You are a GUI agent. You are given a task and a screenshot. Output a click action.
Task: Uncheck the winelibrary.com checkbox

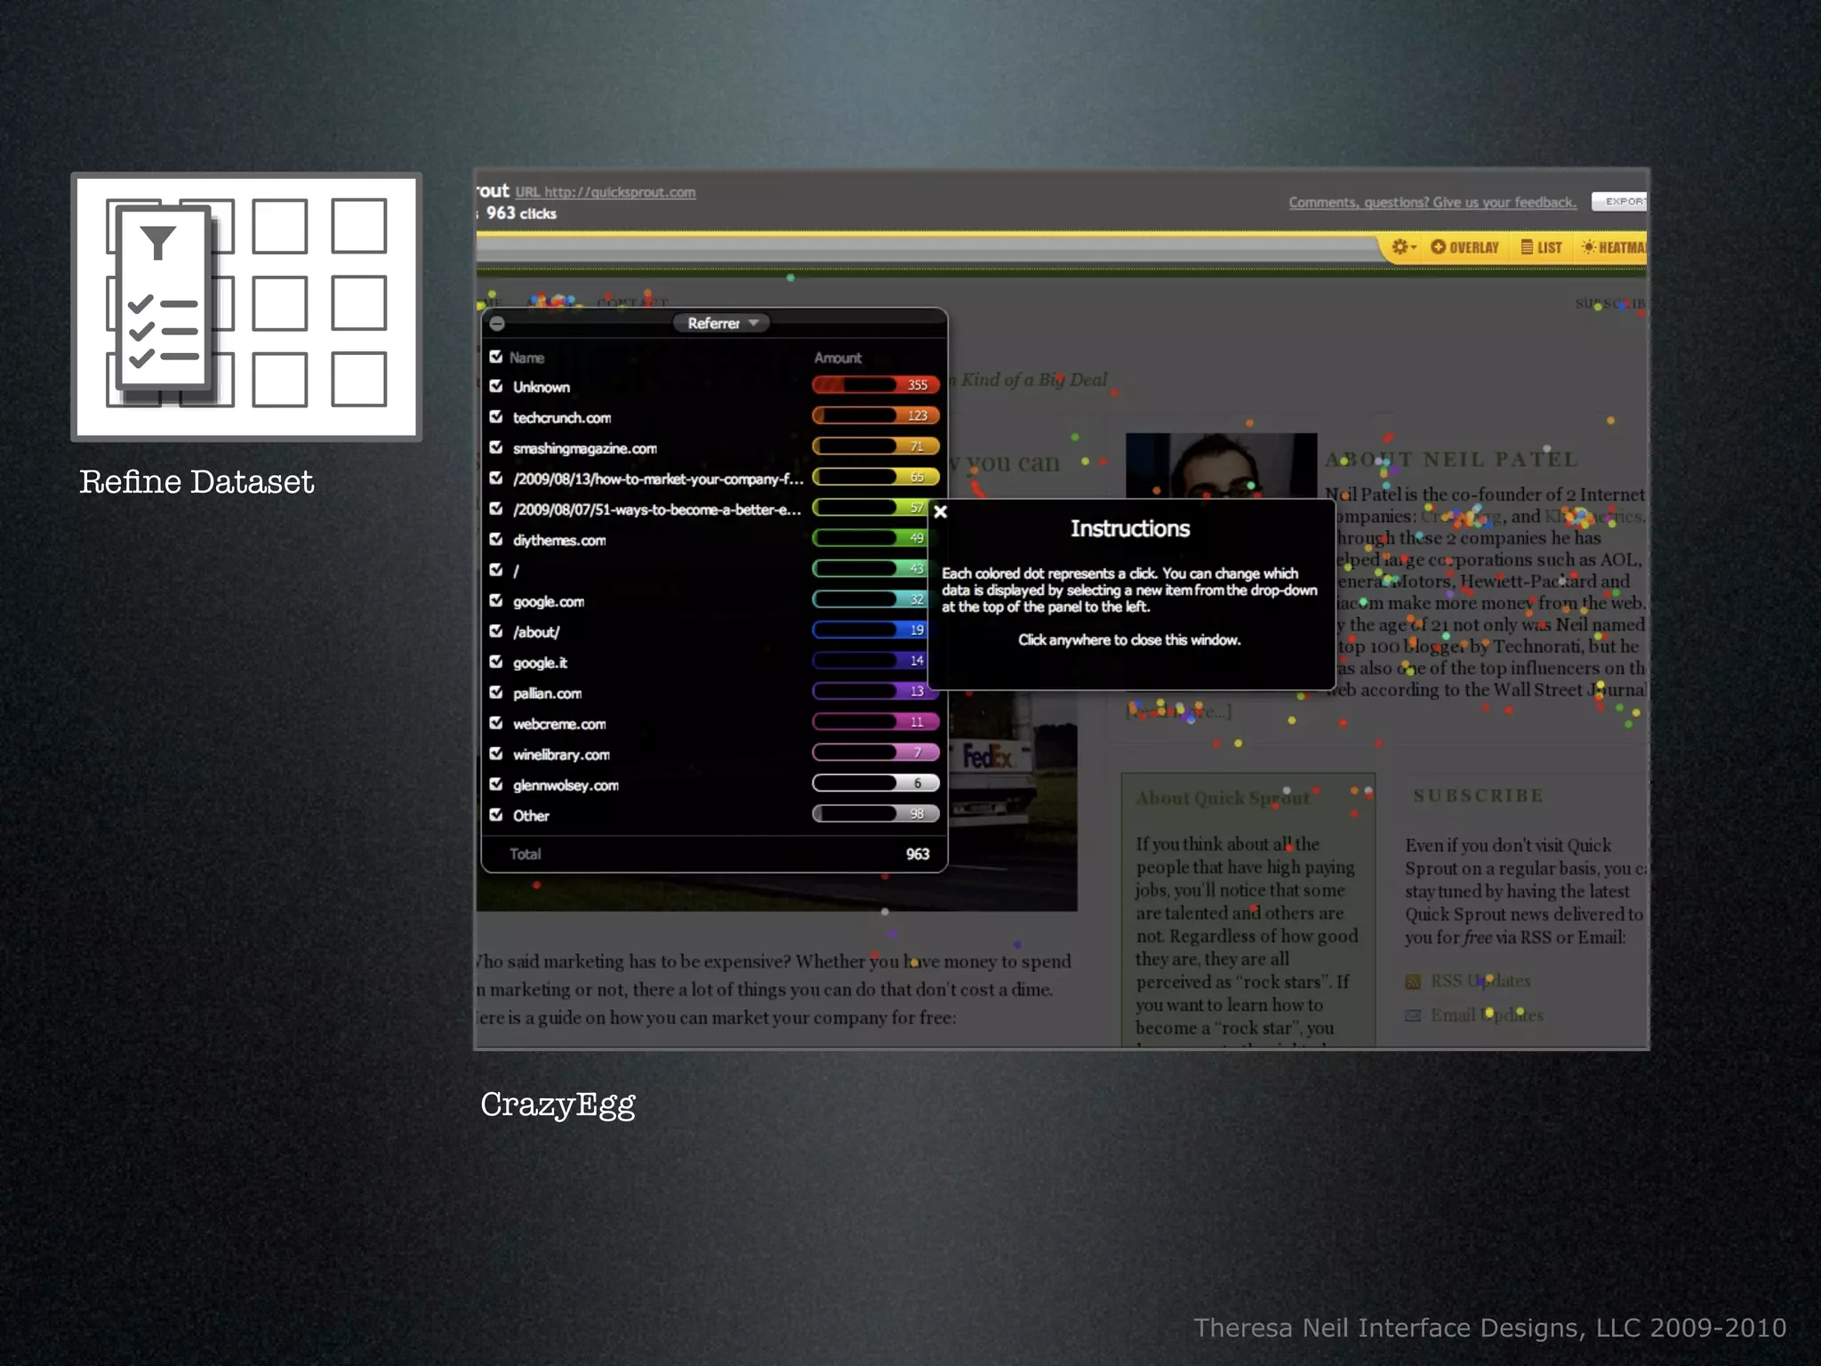point(496,753)
